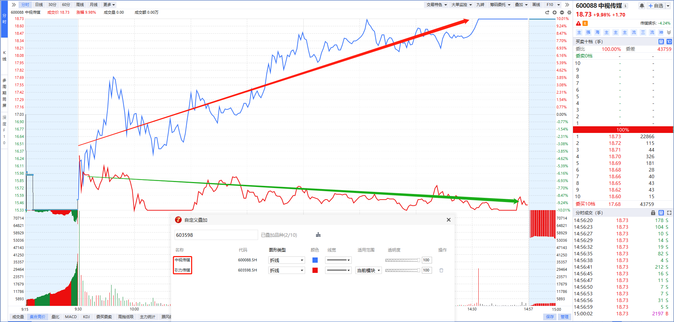Zoom out with the minus circle icon
Viewport: 674px width, 322px height.
(562, 12)
